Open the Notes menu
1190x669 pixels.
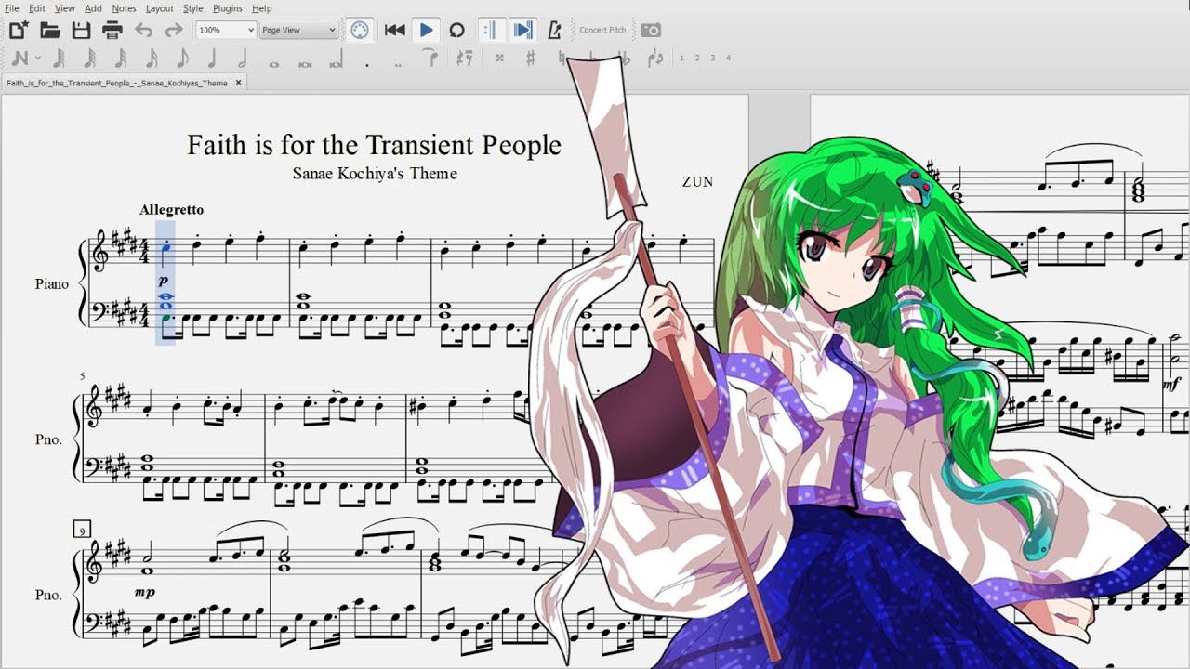pyautogui.click(x=124, y=8)
